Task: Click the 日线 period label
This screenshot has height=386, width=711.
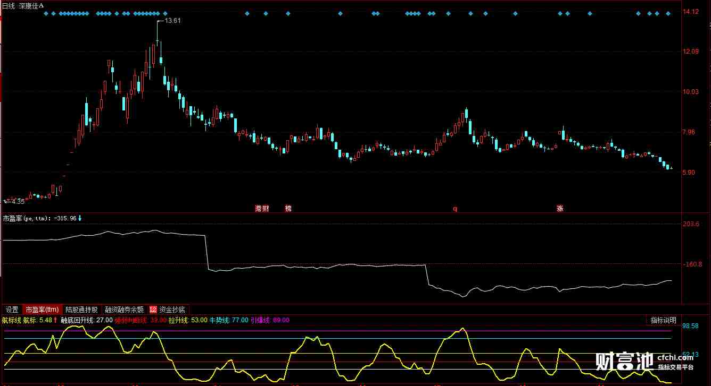Action: point(8,5)
